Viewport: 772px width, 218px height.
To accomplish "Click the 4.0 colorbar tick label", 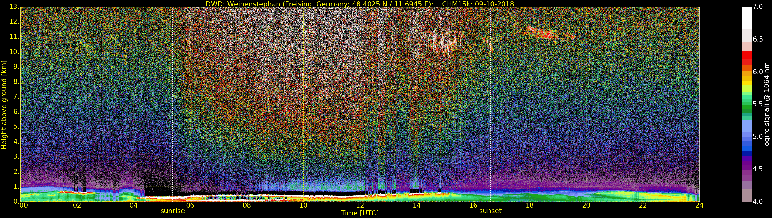I will point(758,202).
